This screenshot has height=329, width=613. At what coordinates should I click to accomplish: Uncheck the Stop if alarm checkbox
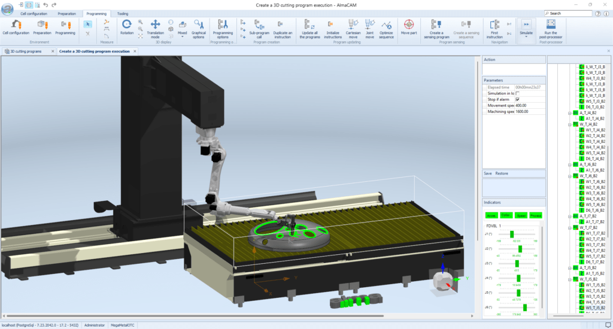point(517,99)
